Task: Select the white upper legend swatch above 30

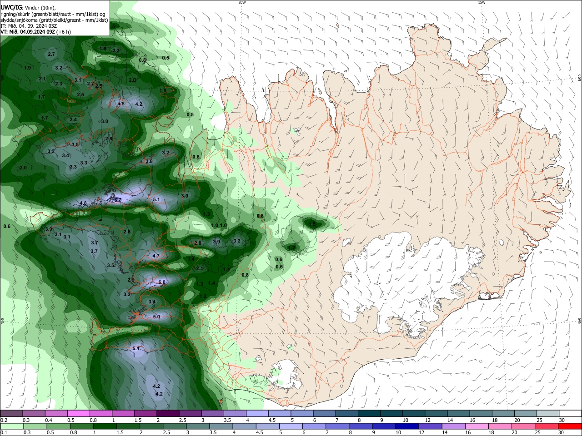Action: tap(570, 413)
